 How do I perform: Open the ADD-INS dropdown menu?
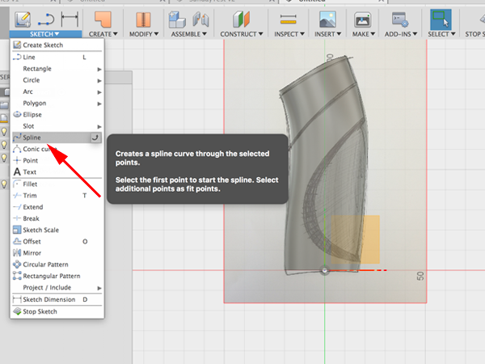pos(401,34)
